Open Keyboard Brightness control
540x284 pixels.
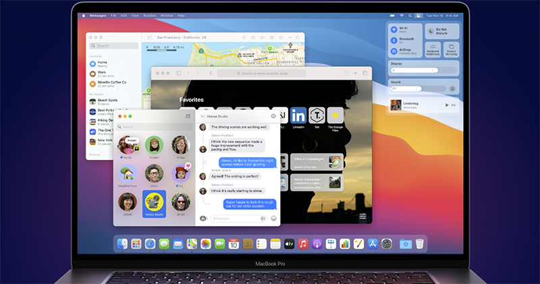click(x=432, y=49)
